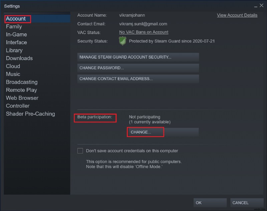The image size is (267, 211).
Task: Open the Library settings section
Action: (14, 50)
